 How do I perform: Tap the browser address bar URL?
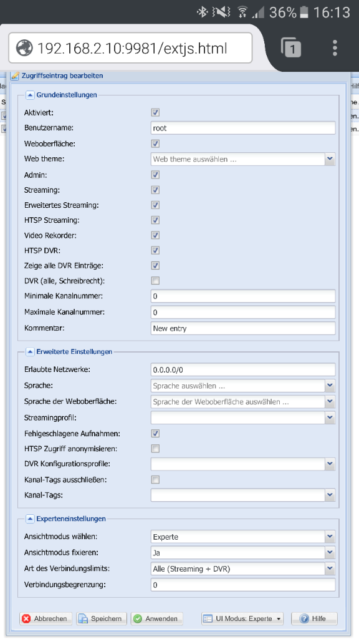coord(132,48)
